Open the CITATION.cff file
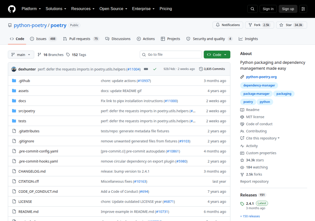This screenshot has height=221, width=315. pos(29,181)
